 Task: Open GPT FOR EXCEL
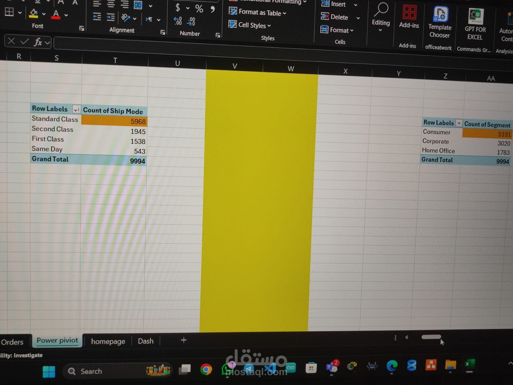(475, 24)
